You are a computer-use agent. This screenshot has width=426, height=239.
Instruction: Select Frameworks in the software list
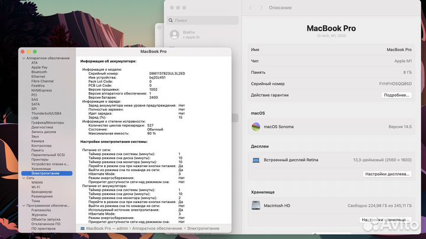[41, 210]
